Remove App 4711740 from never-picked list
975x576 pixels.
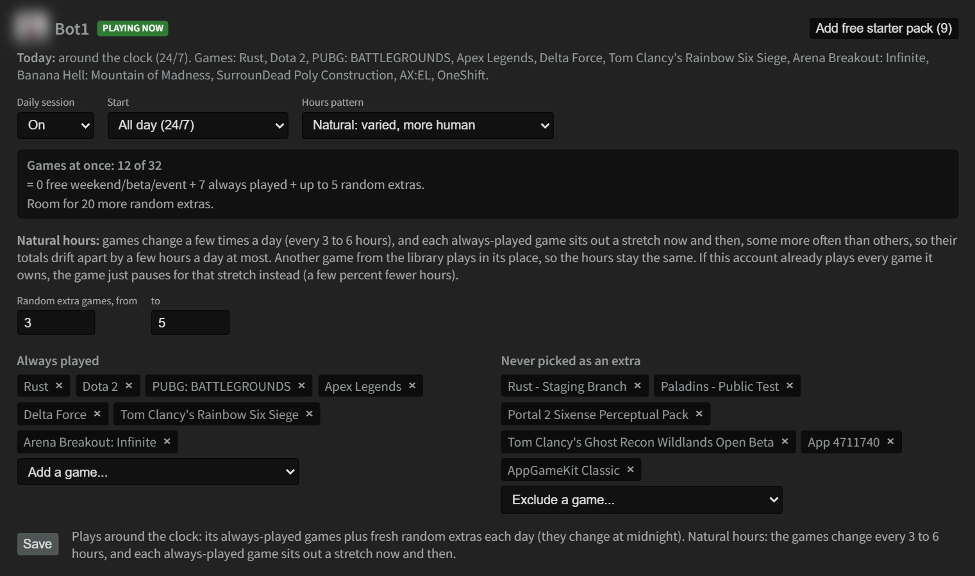click(890, 441)
